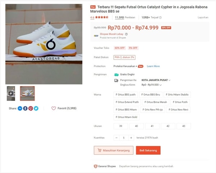Open the Learn More protection link

[x=153, y=66]
